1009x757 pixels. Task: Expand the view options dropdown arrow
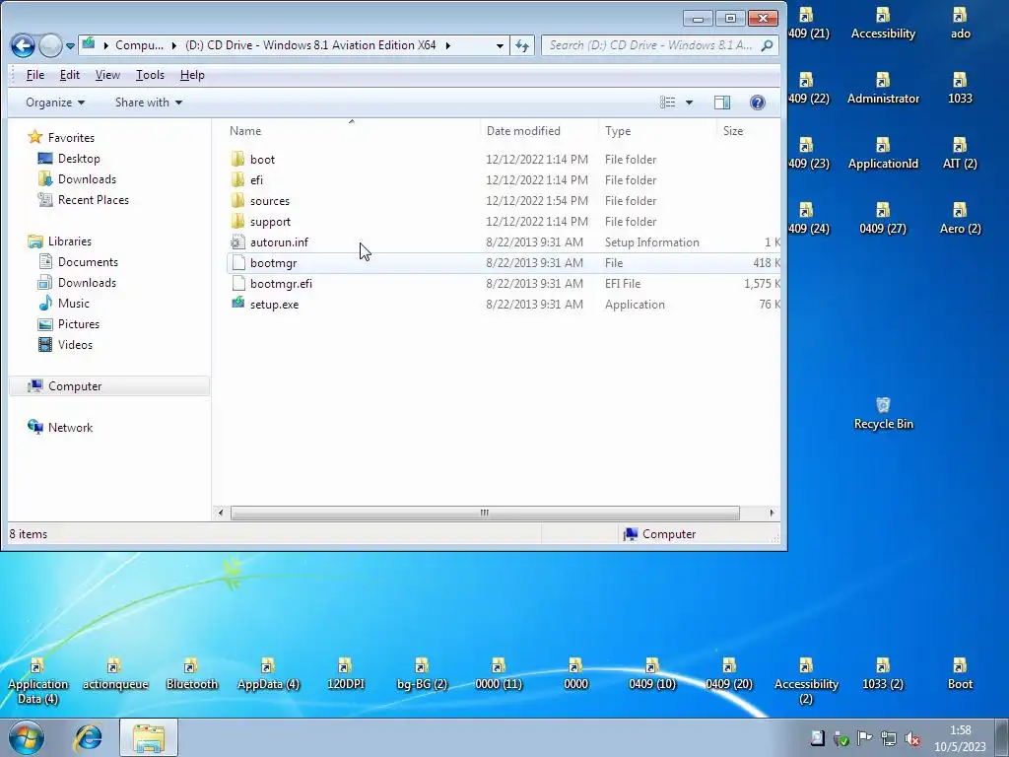point(689,103)
